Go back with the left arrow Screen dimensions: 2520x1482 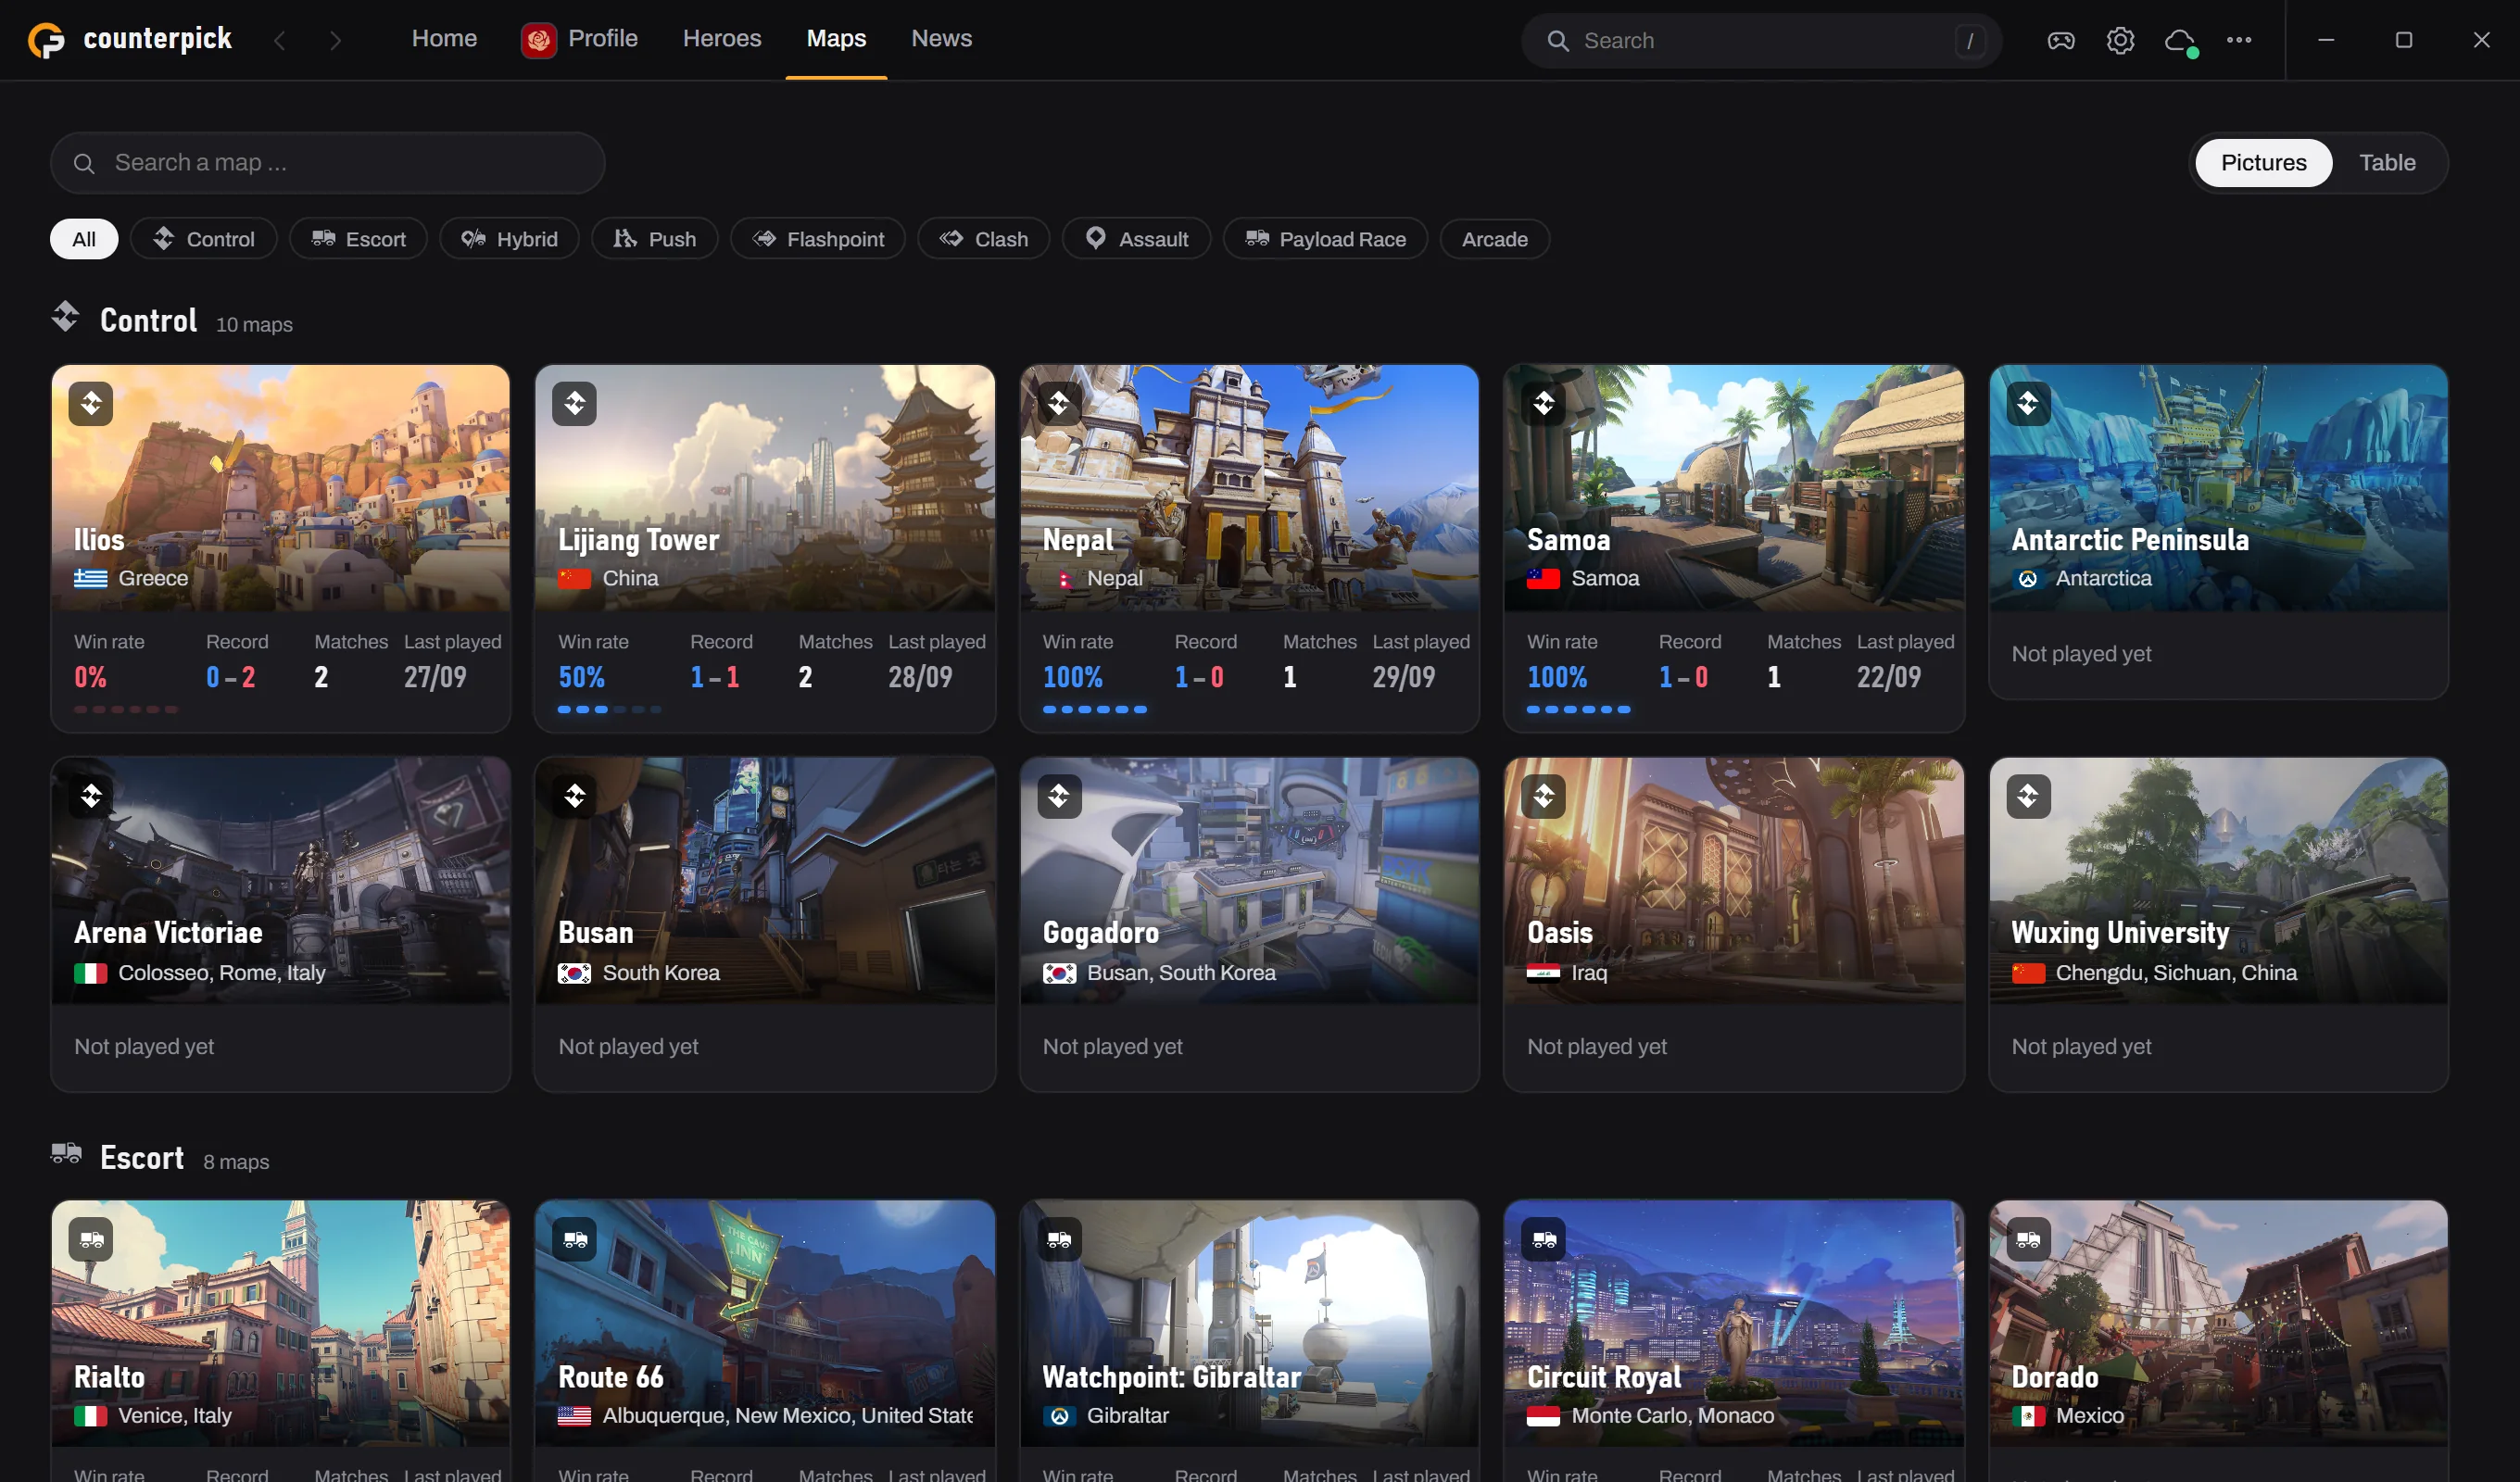(x=280, y=40)
